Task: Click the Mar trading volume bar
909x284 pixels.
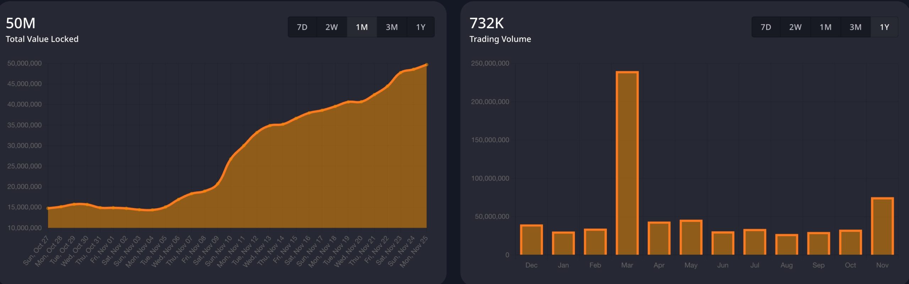Action: tap(627, 163)
